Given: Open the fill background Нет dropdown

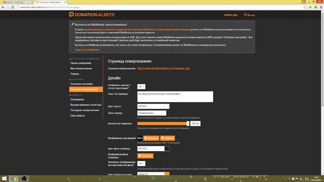Looking at the screenshot, I should tap(141, 163).
